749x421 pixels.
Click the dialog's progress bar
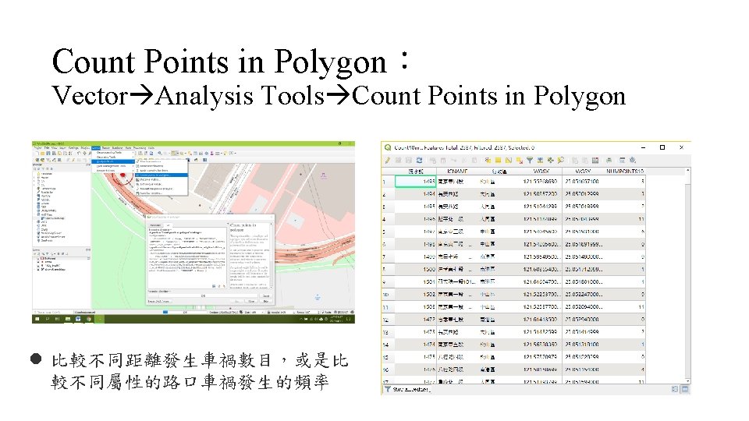(202, 296)
